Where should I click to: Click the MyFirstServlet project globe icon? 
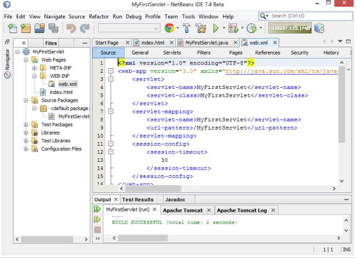click(26, 52)
